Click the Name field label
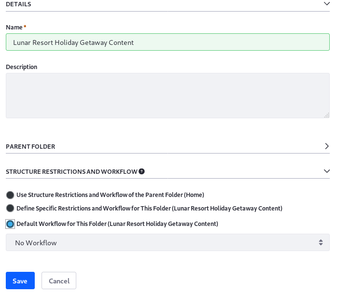 [14, 28]
